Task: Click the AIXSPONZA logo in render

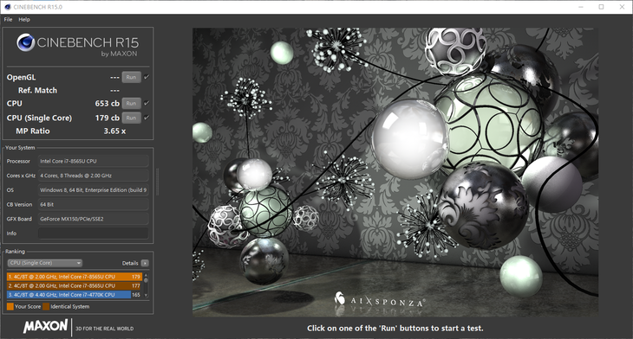Action: 379,300
